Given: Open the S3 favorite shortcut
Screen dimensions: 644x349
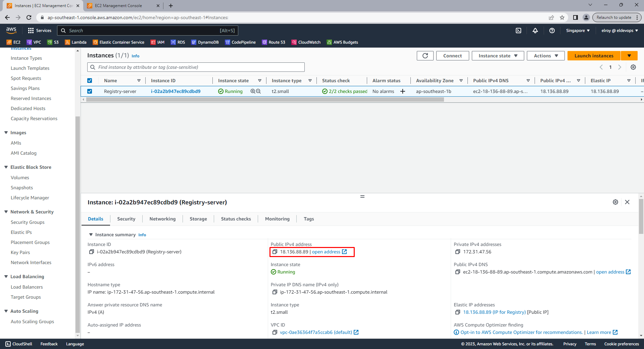Looking at the screenshot, I should (53, 42).
